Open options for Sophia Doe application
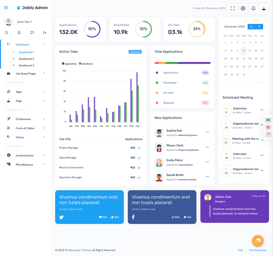 pos(207,132)
